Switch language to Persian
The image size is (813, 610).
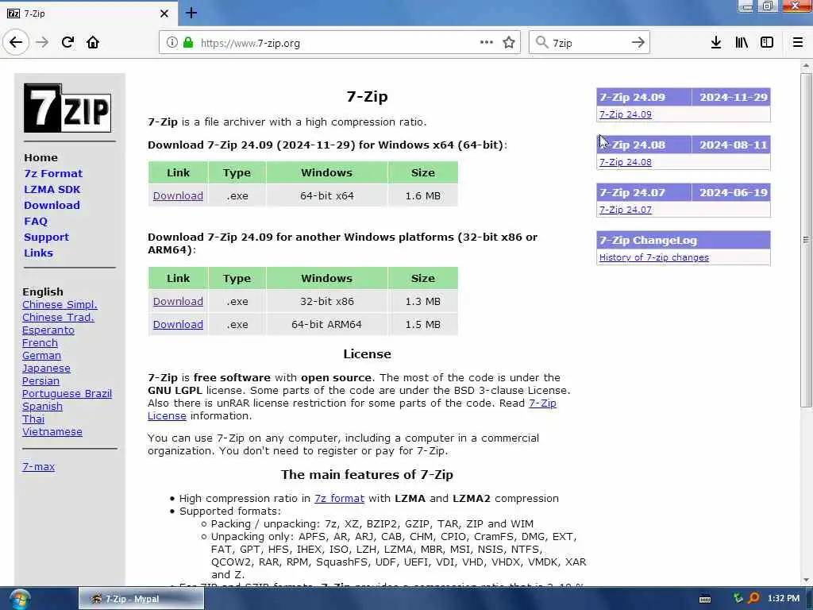click(x=40, y=381)
